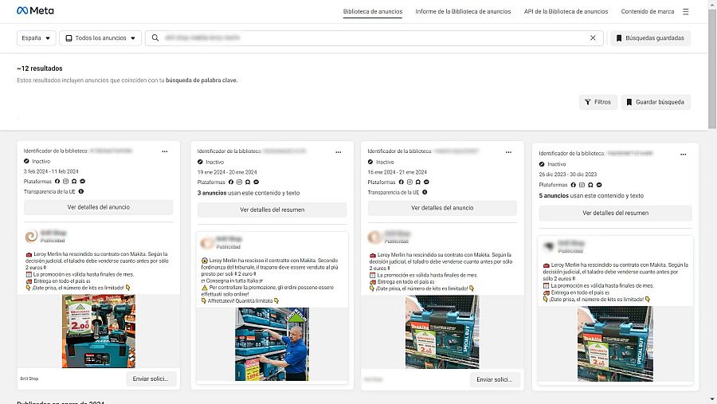
Task: Click the page vertical scrollbar
Action: (712, 69)
